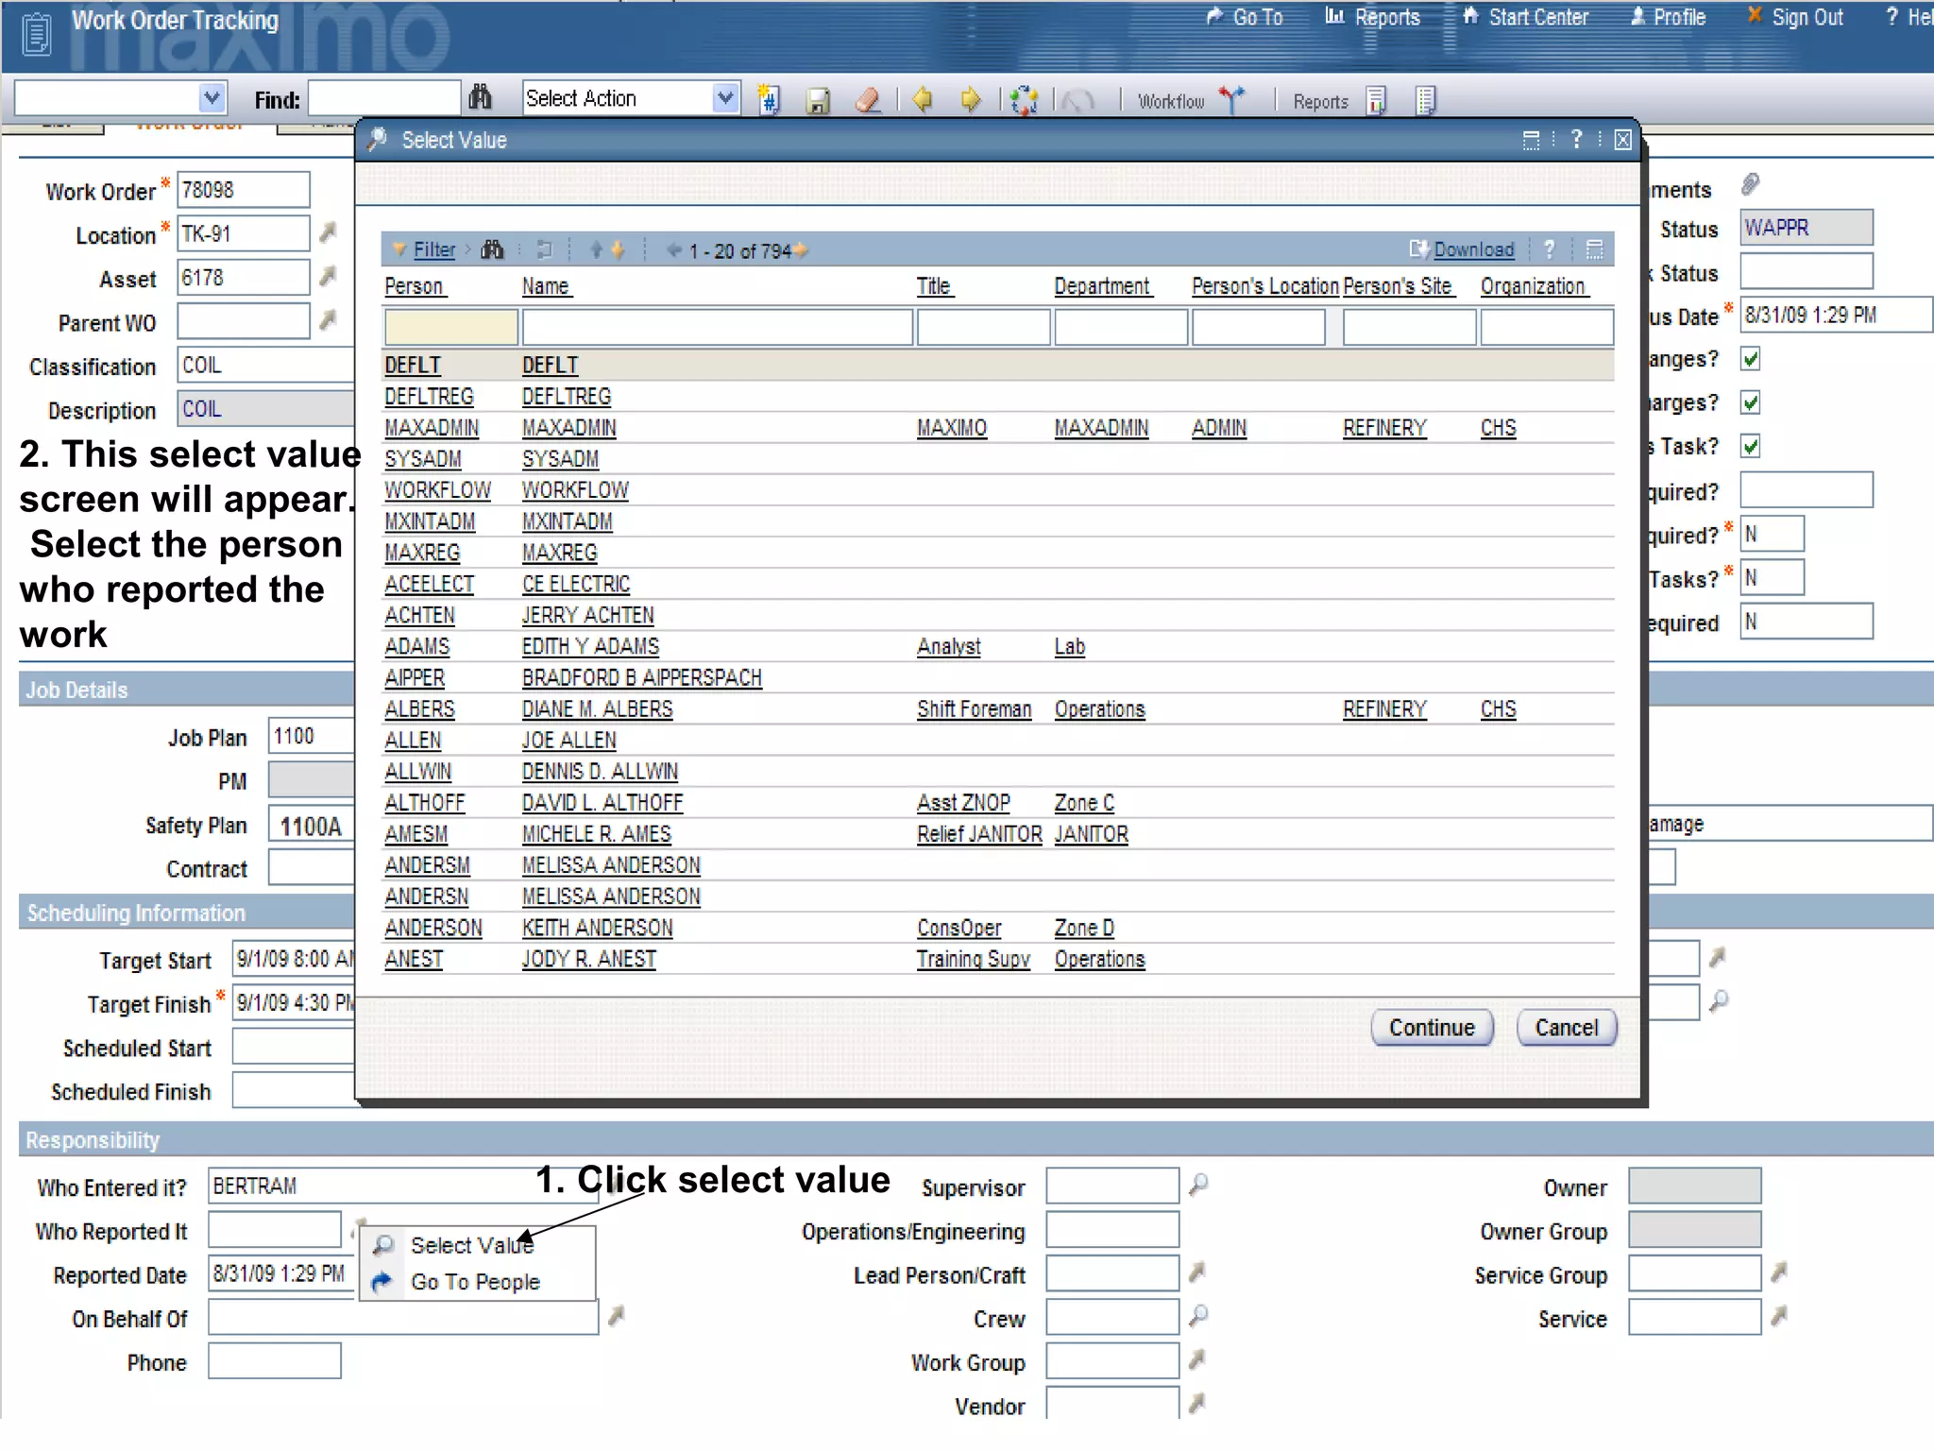Open the second Reports document icon
This screenshot has height=1451, width=1934.
pos(1426,100)
